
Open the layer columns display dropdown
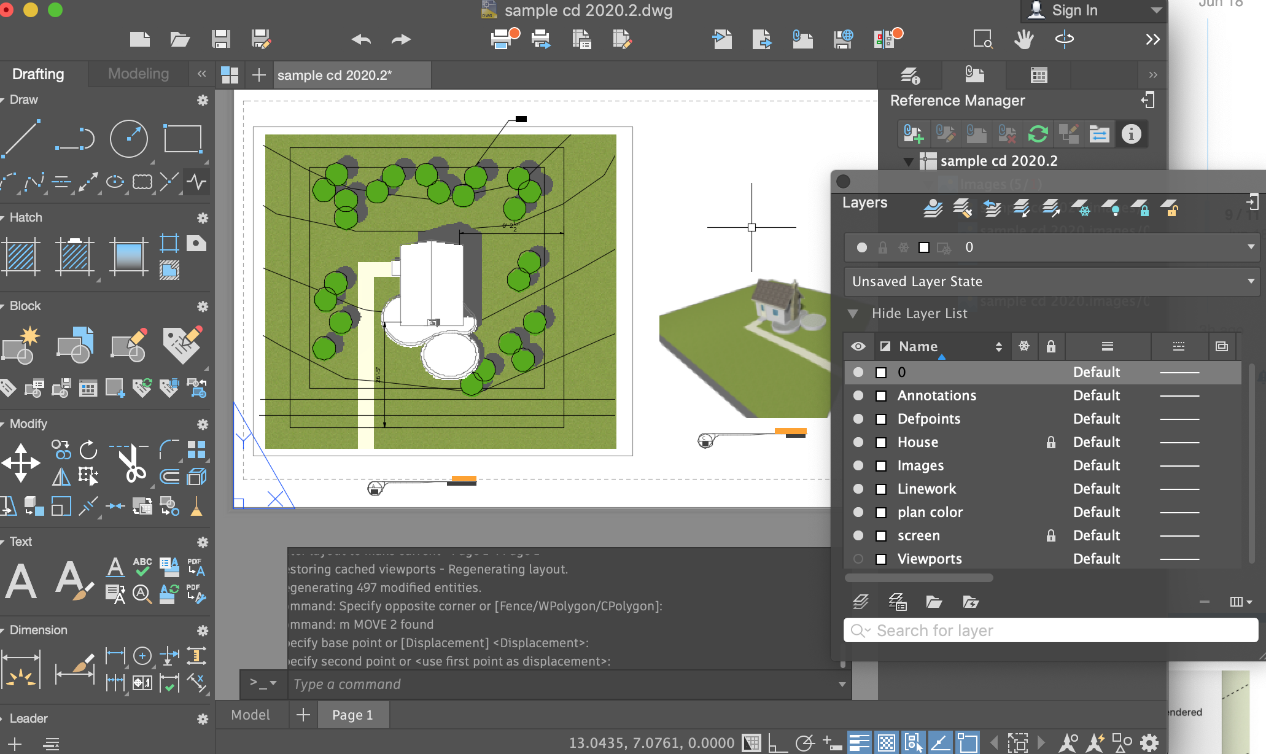[1241, 602]
